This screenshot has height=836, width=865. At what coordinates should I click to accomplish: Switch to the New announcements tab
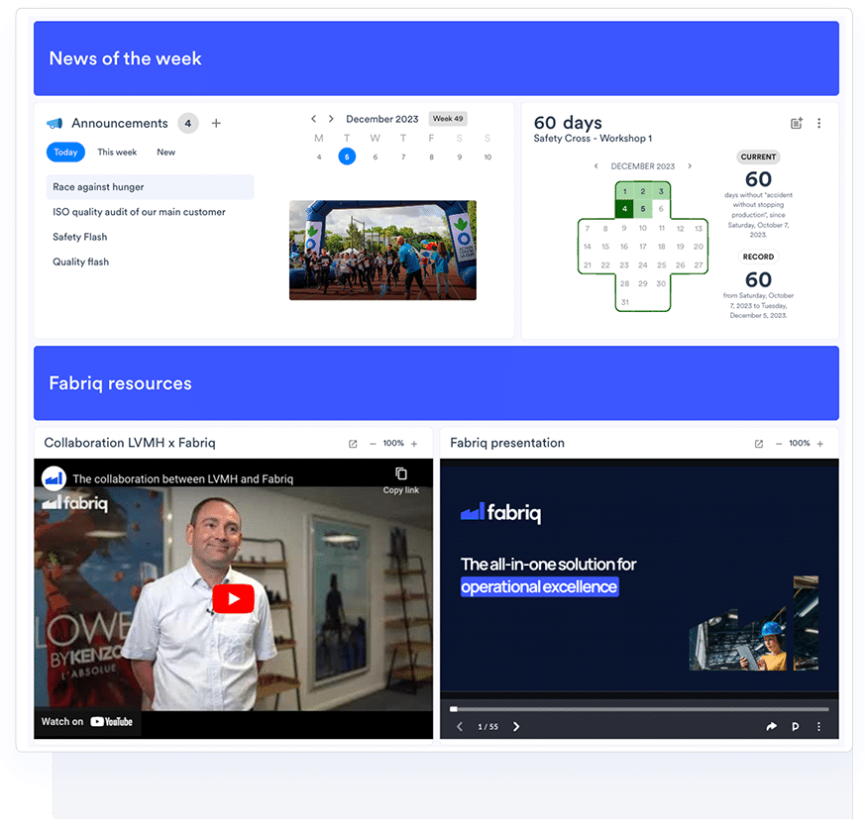tap(165, 153)
